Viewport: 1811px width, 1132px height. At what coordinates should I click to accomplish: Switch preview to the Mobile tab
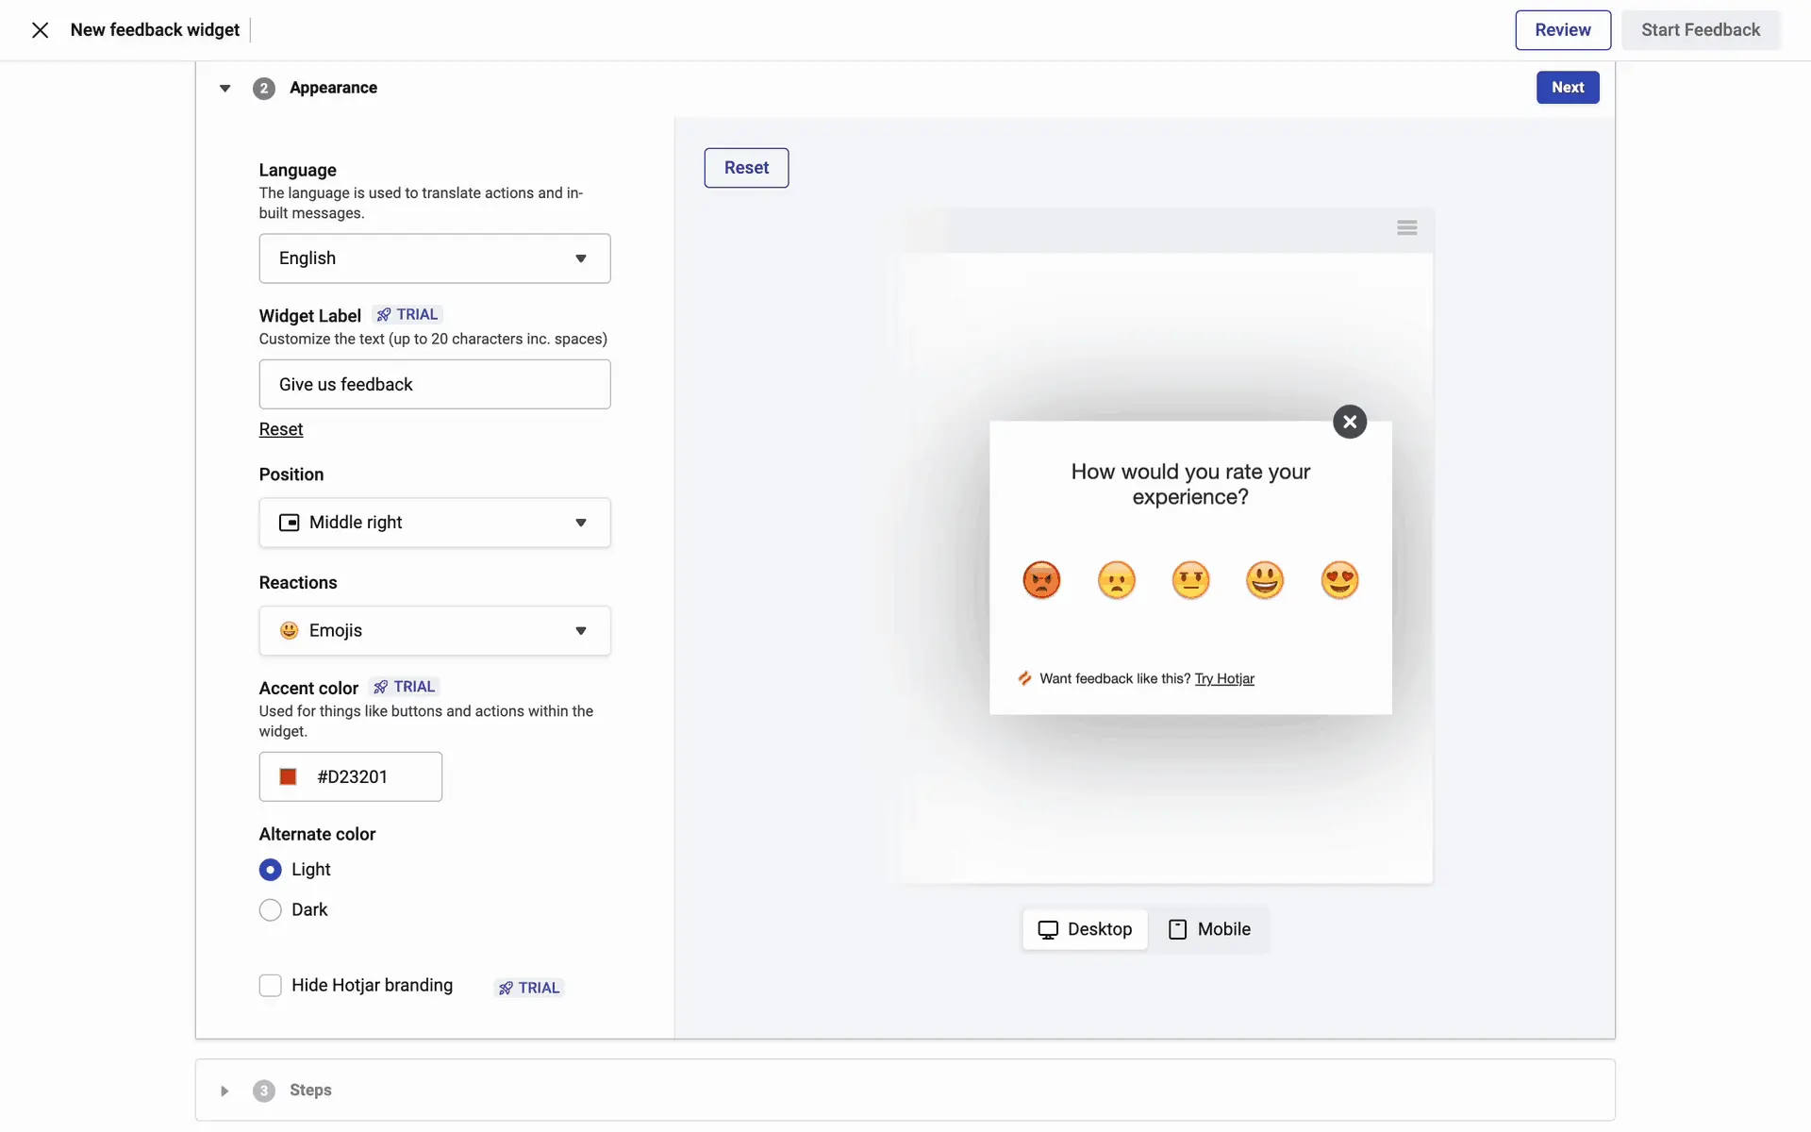[x=1209, y=929]
